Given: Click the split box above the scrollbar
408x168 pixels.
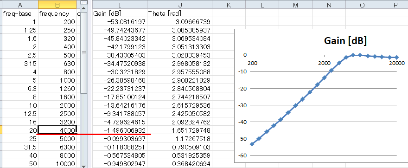Looking at the screenshot, I should pos(84,2).
